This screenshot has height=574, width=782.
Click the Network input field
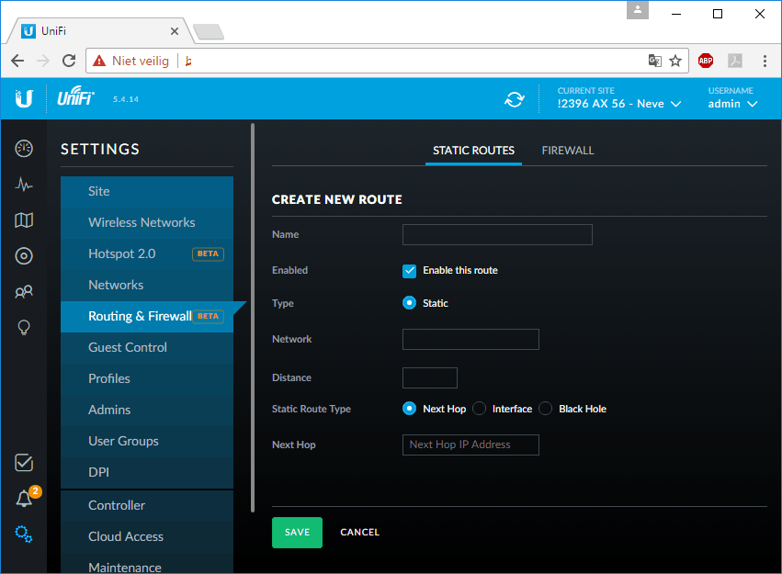click(x=470, y=339)
